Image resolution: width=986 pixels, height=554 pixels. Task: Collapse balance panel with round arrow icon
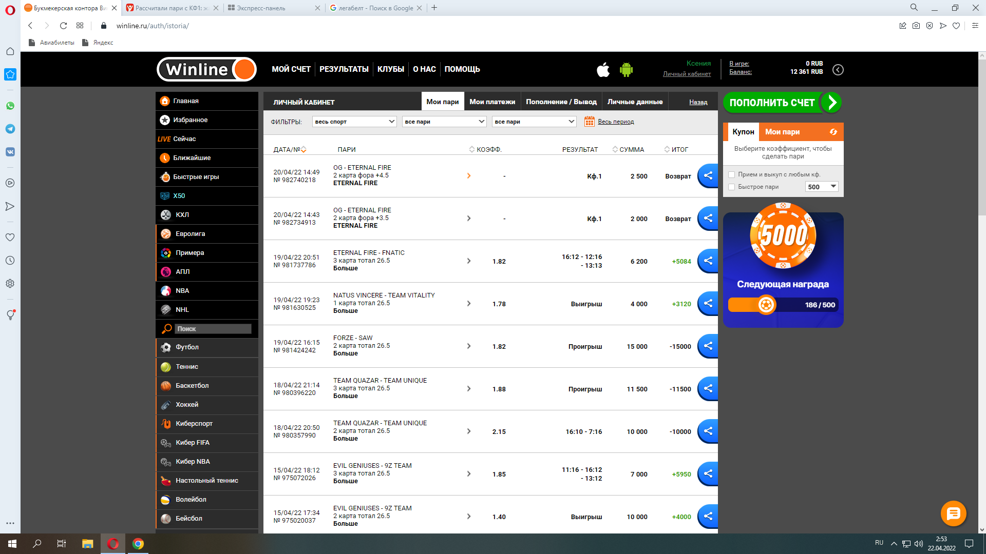coord(838,70)
